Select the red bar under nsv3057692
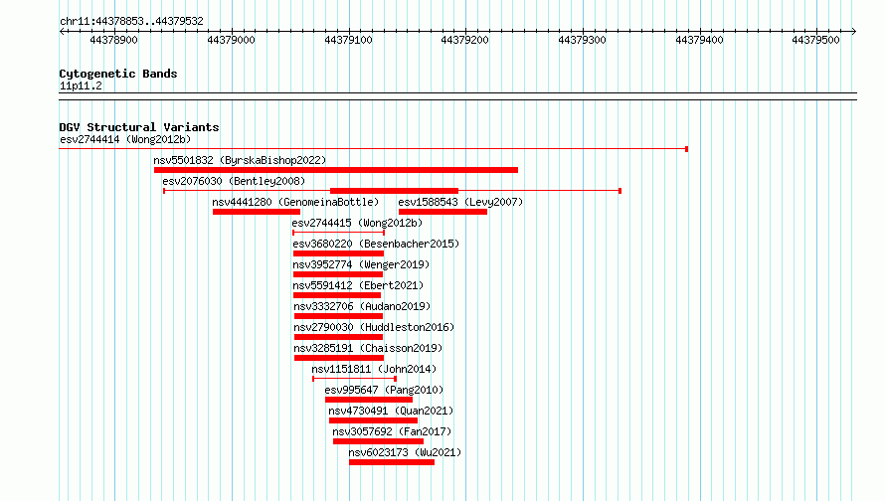The width and height of the screenshot is (885, 501). click(378, 441)
